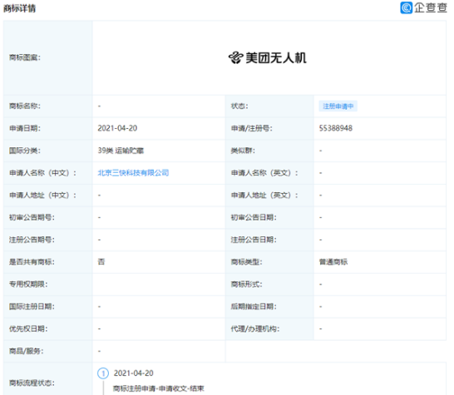Screen dimensions: 454x395
Task: Click the 是否共有商标 label
Action: click(32, 262)
